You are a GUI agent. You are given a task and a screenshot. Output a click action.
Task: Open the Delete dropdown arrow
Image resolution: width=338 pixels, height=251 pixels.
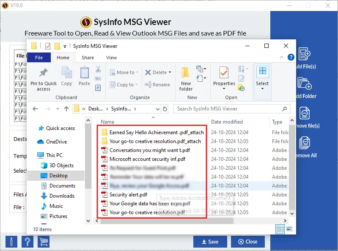tap(170, 72)
